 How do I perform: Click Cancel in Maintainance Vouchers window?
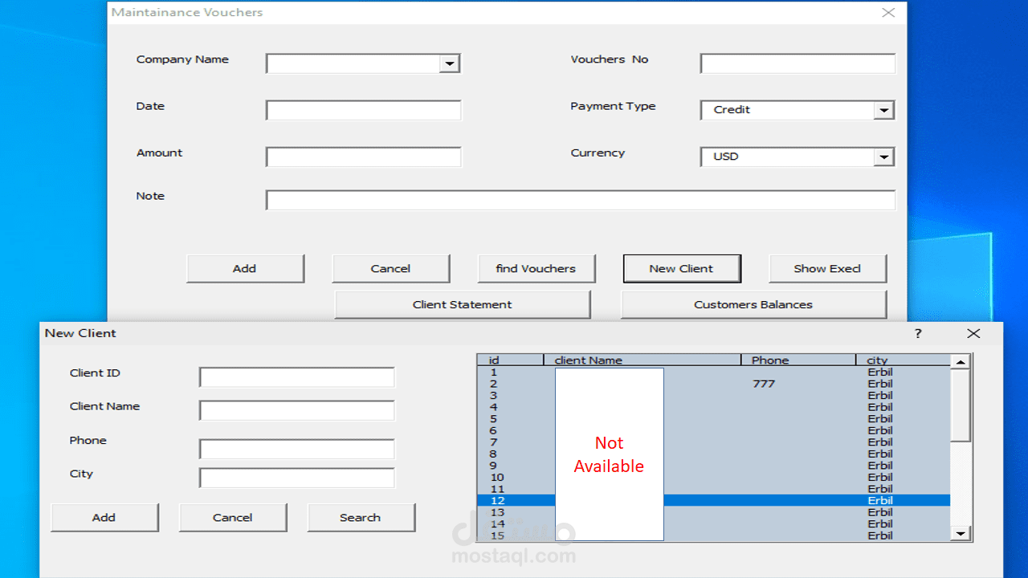391,269
